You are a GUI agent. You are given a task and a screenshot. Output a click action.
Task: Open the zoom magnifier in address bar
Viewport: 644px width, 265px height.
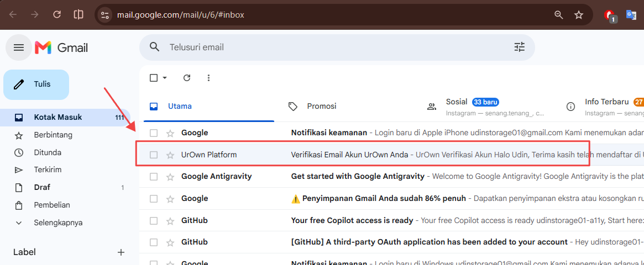[x=558, y=15]
